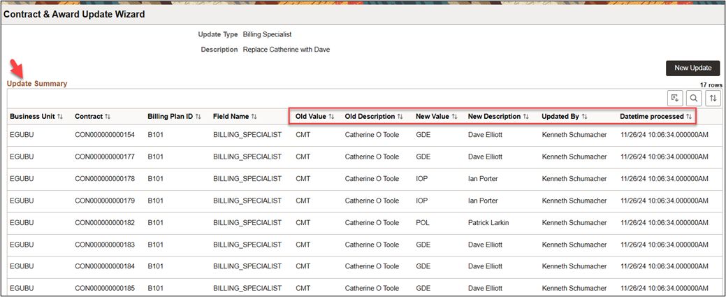Sort by Datetime processed column arrows
Screen dimensions: 726x297
point(688,117)
